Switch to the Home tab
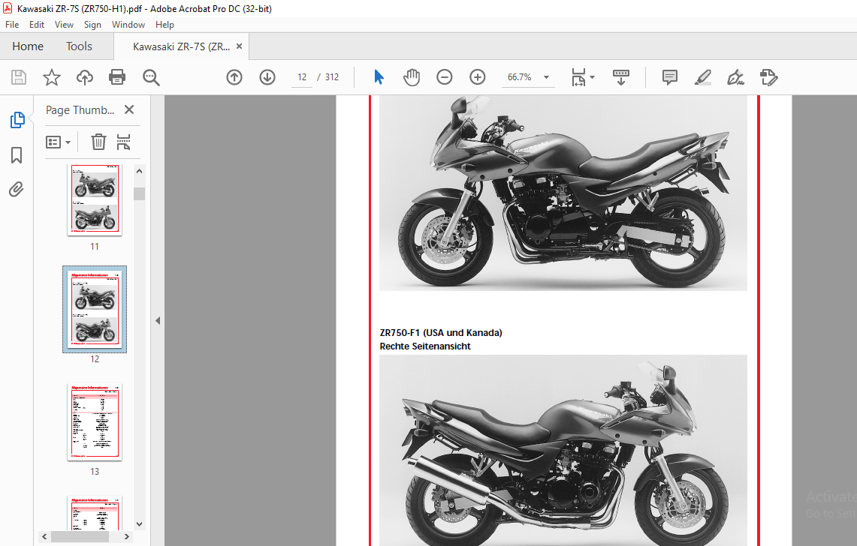The width and height of the screenshot is (857, 546). pyautogui.click(x=28, y=46)
